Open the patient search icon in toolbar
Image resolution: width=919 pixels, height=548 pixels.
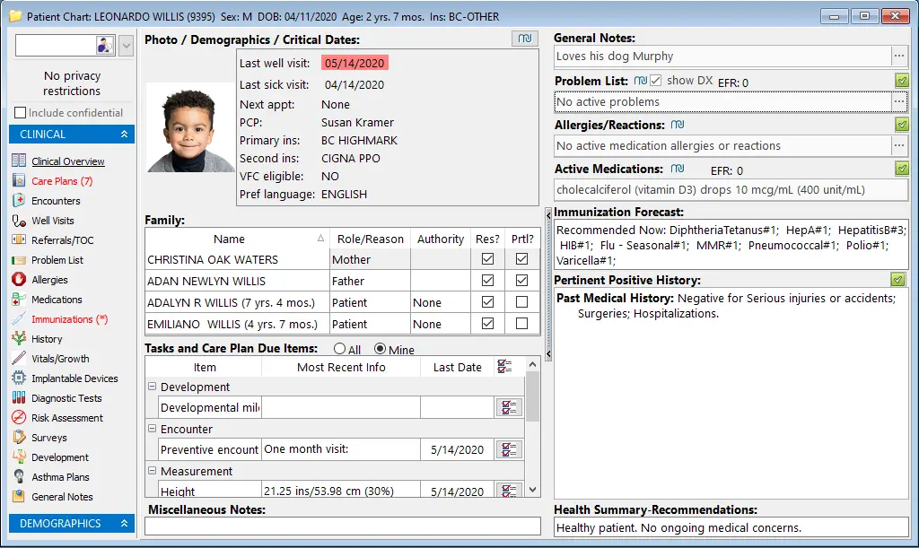(105, 45)
